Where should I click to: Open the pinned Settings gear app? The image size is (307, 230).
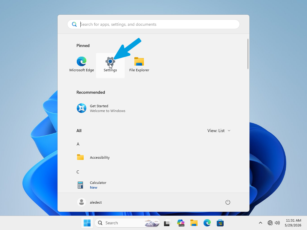coord(110,65)
